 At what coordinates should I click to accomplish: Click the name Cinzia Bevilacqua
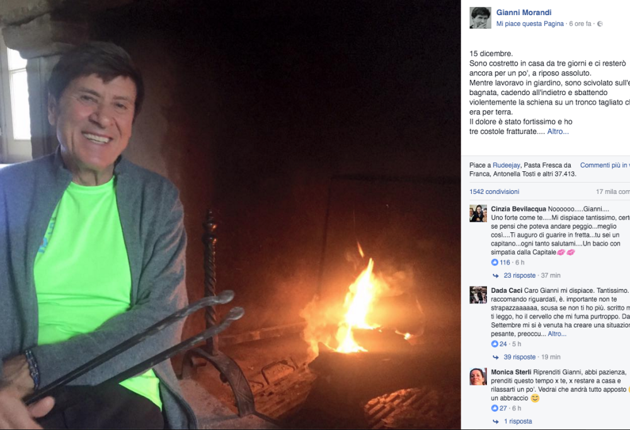pos(518,209)
